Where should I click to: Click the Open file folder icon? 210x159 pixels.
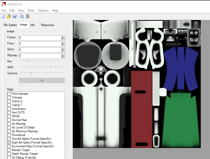[x=9, y=16]
